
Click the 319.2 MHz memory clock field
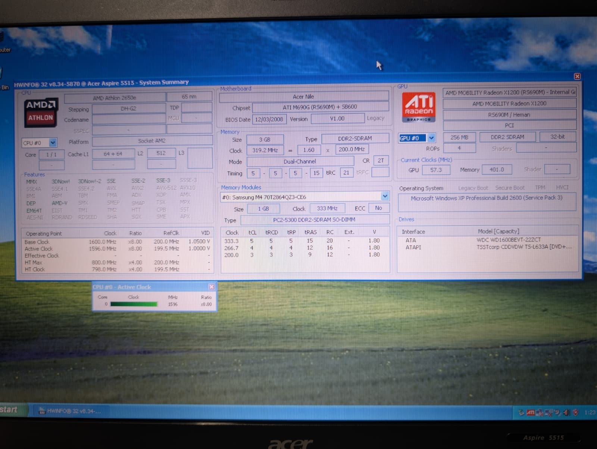(265, 150)
